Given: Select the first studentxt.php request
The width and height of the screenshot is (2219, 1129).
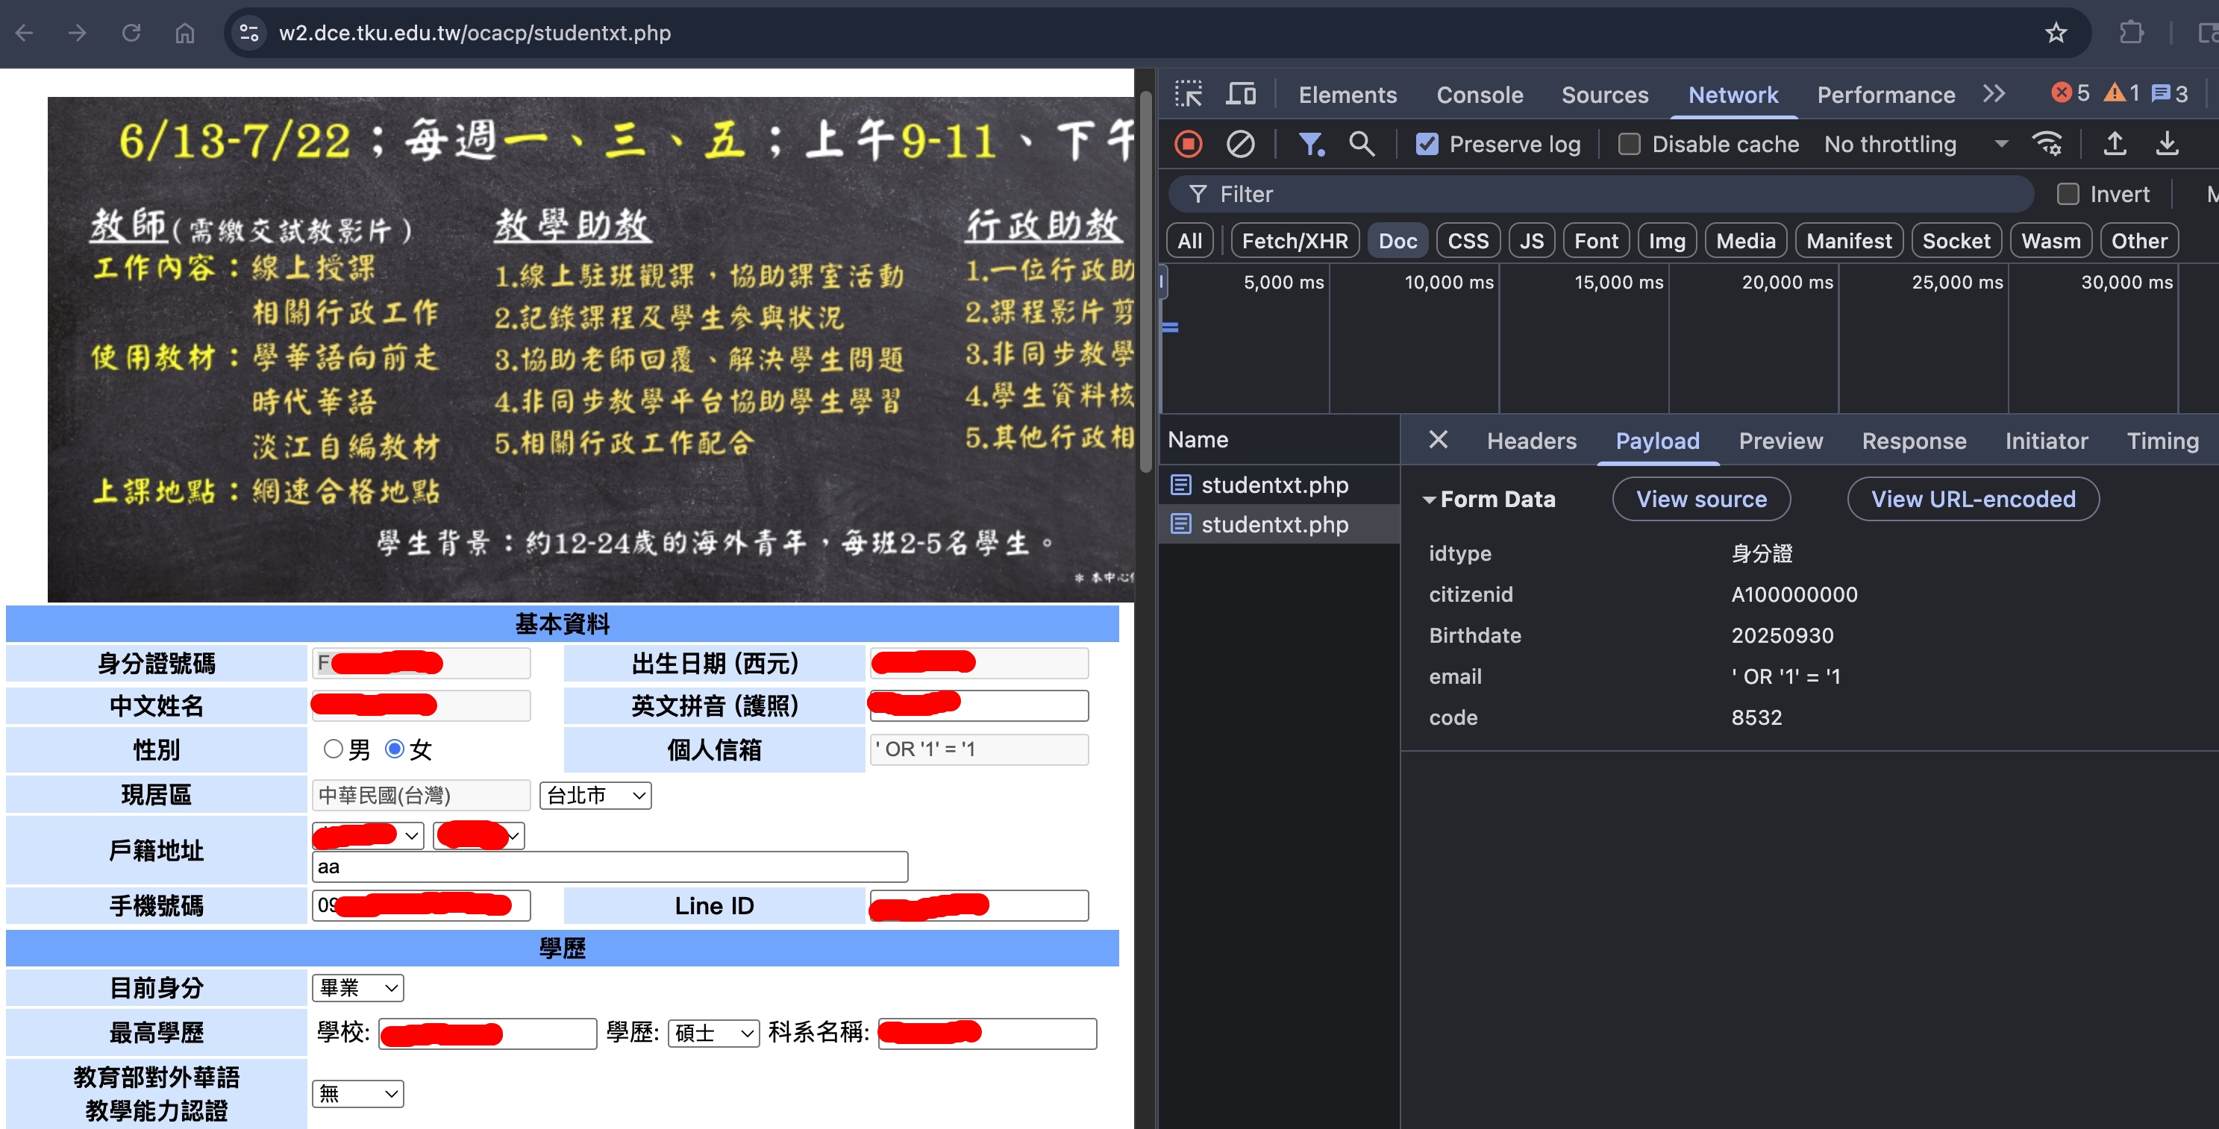Looking at the screenshot, I should point(1278,484).
